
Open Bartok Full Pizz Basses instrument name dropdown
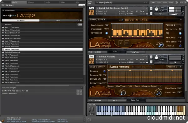[97, 8]
